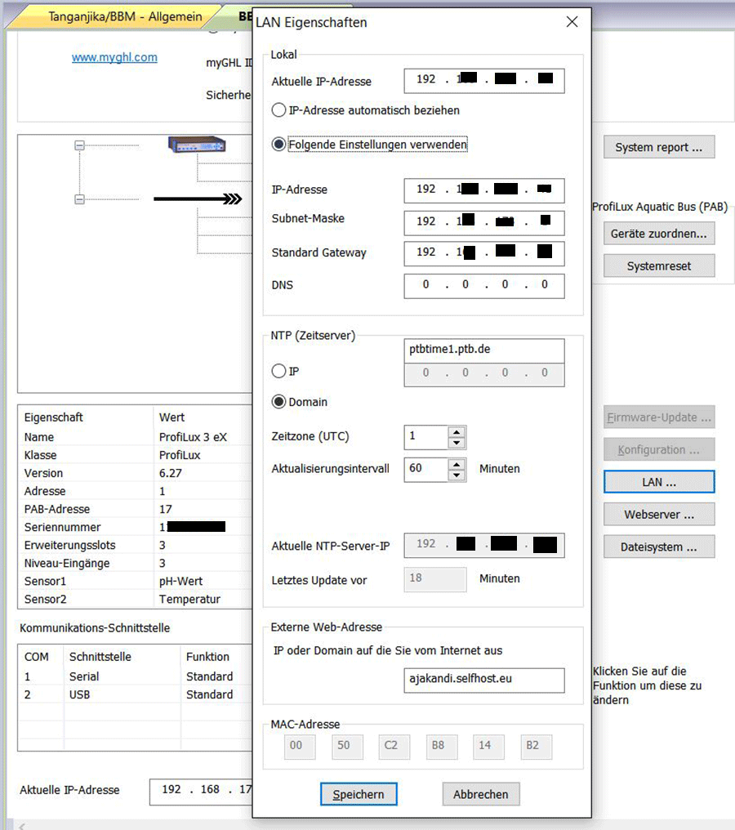Select the ajakandi.selfhost.eu web address field

(483, 680)
